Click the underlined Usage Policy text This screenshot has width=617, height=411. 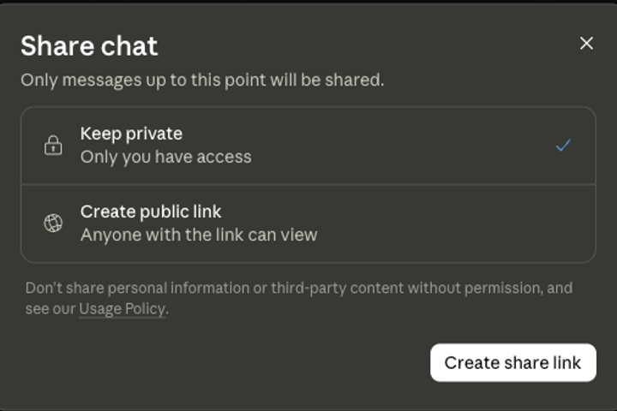pyautogui.click(x=122, y=309)
